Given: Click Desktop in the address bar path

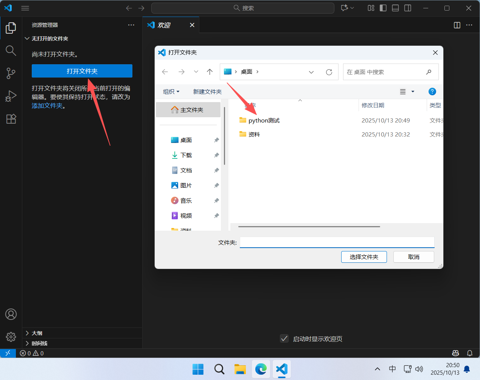Looking at the screenshot, I should (247, 72).
